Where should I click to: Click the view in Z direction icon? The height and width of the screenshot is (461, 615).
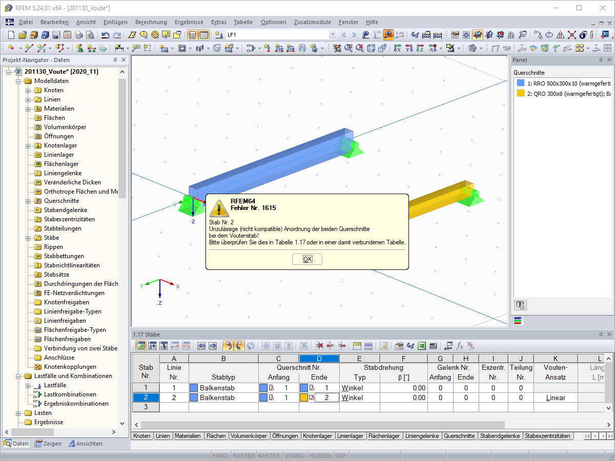[x=420, y=48]
